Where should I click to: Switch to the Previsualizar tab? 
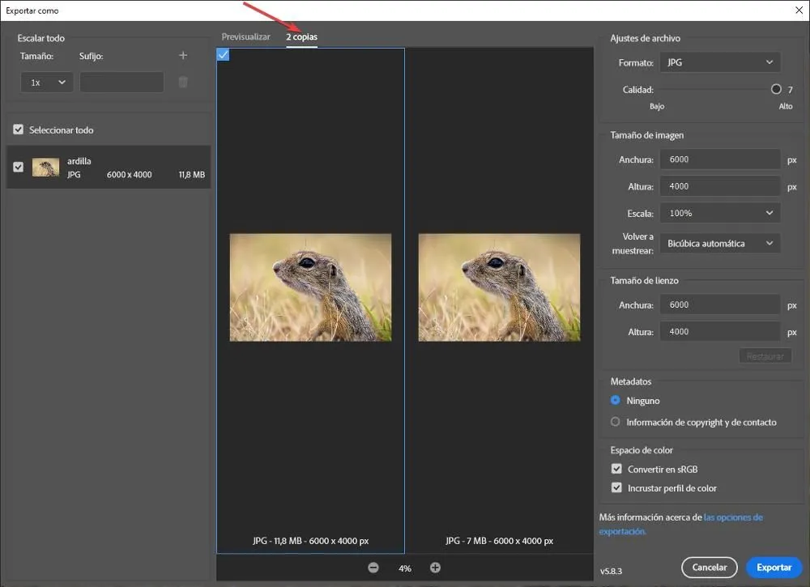tap(246, 36)
